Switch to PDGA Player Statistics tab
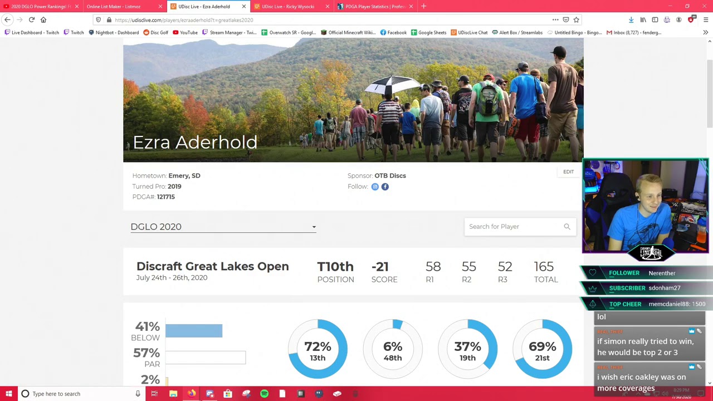 [375, 6]
